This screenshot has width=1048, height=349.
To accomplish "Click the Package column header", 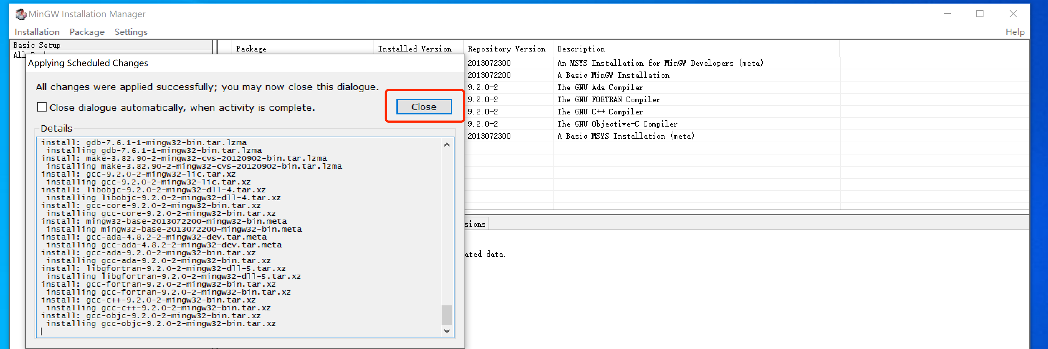I will (x=302, y=49).
